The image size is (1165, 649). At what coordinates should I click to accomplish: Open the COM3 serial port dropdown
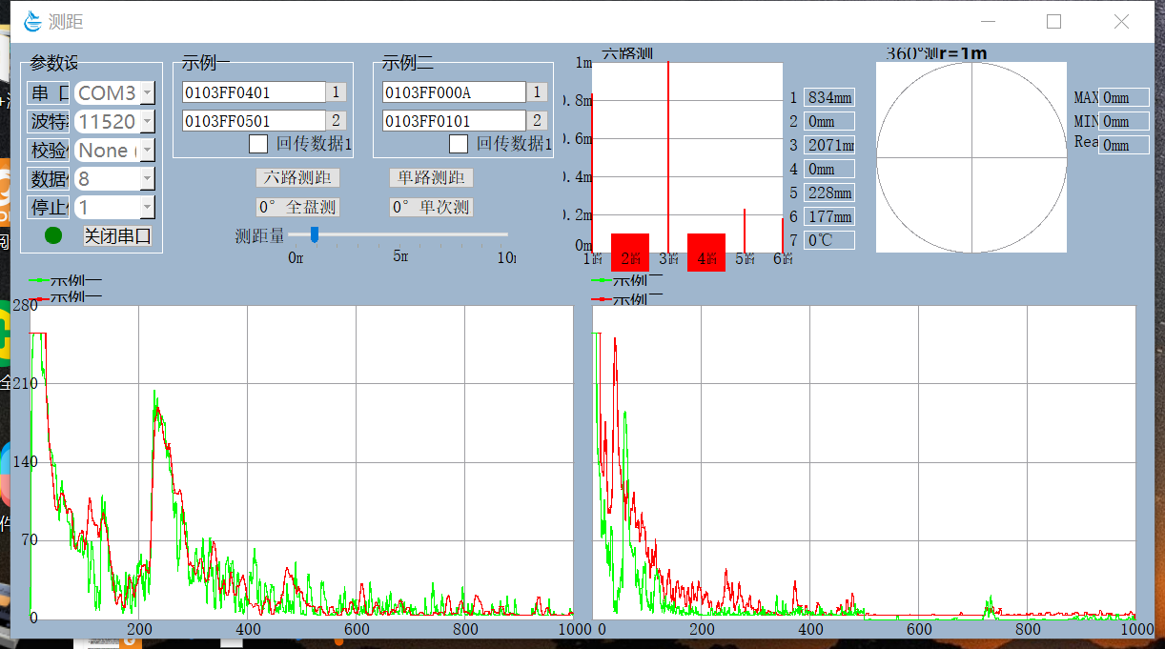click(x=147, y=93)
